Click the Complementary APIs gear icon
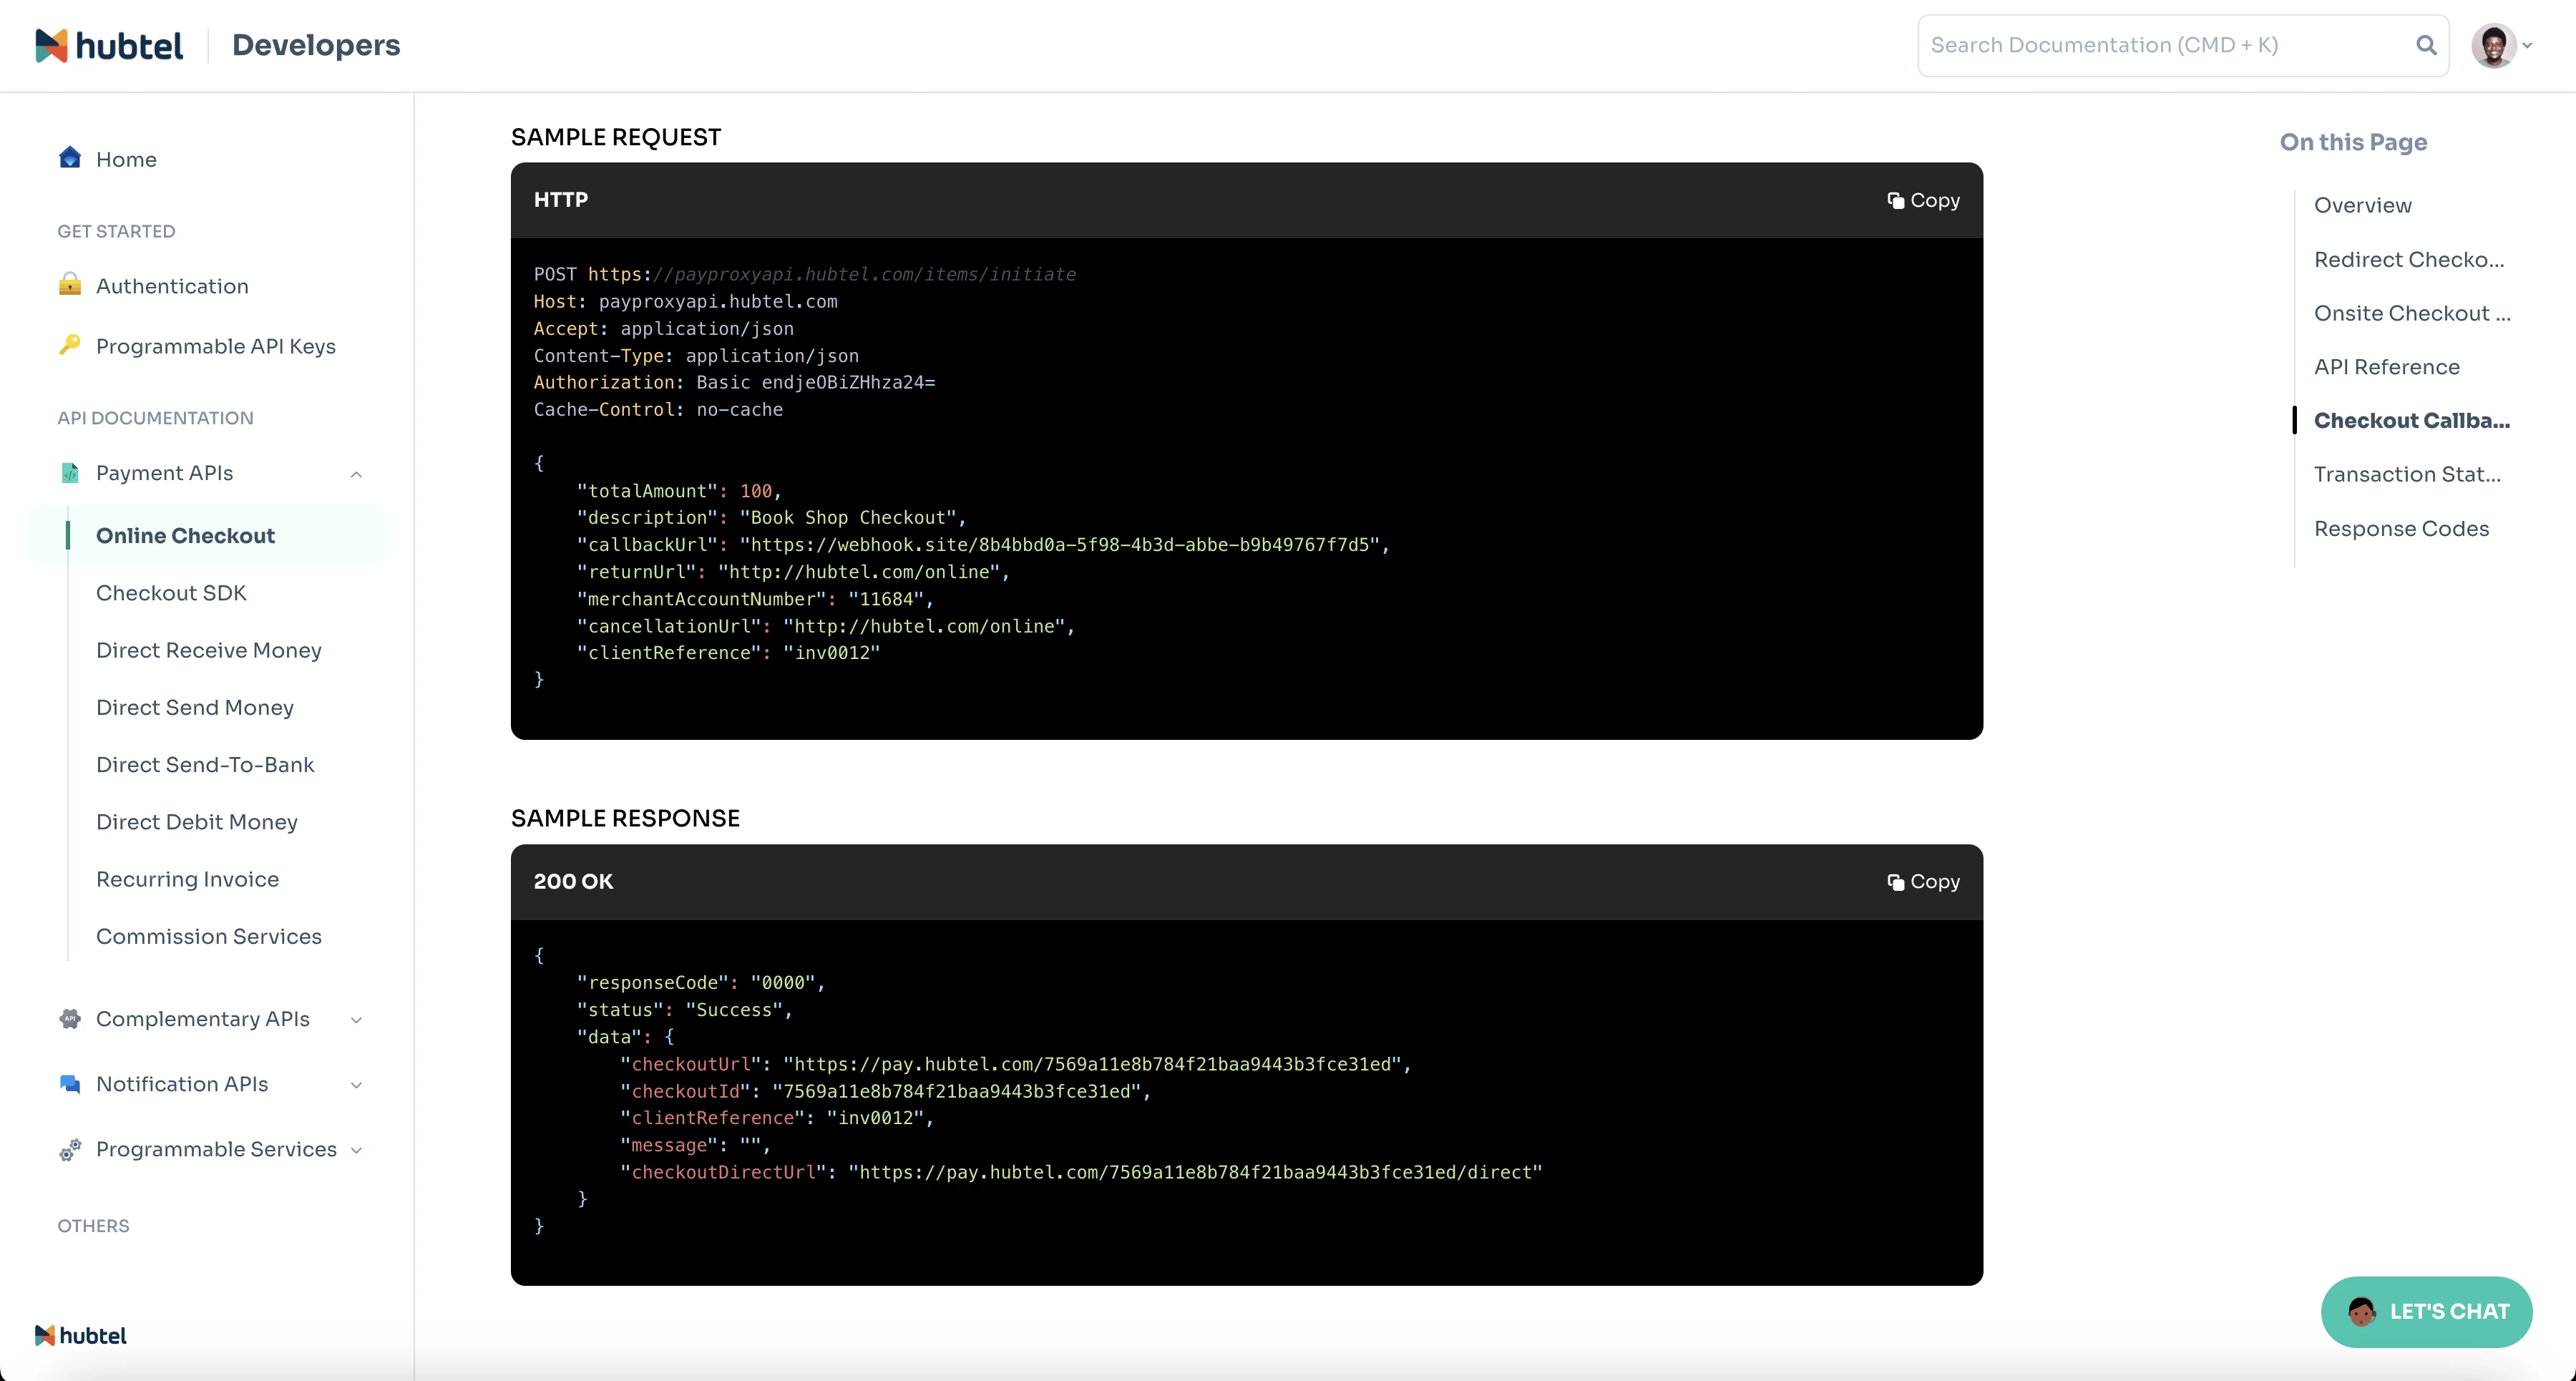 point(69,1019)
